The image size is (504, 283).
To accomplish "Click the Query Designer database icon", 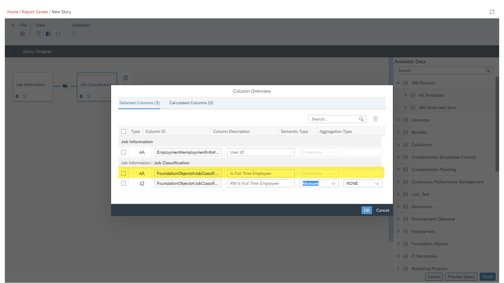I will [x=14, y=51].
